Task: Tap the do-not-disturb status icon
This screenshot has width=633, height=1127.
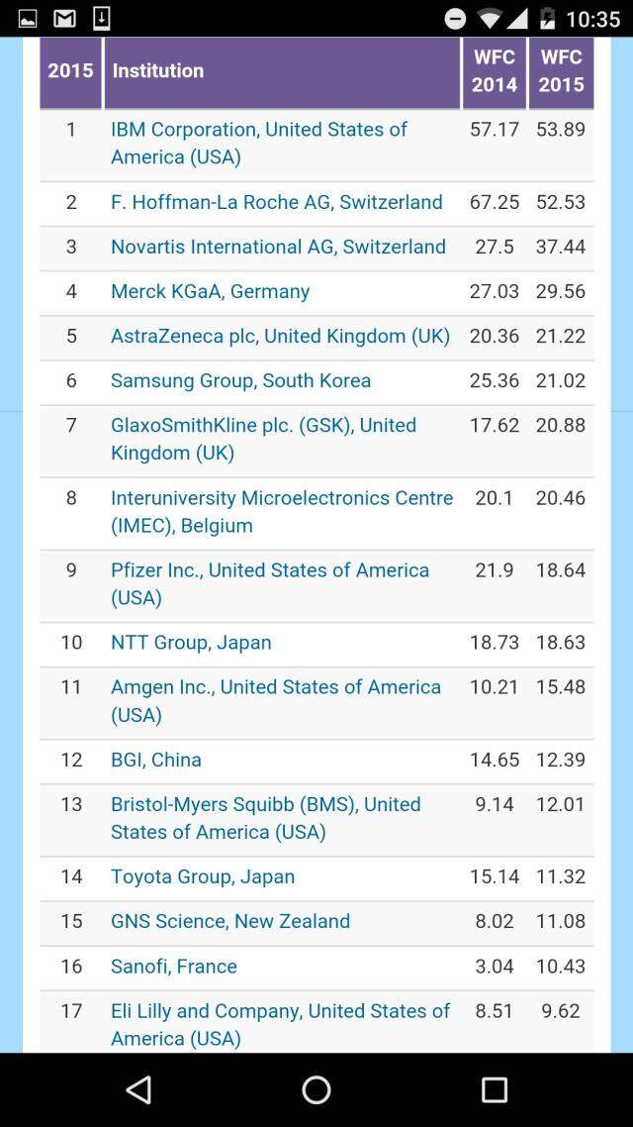Action: [455, 19]
